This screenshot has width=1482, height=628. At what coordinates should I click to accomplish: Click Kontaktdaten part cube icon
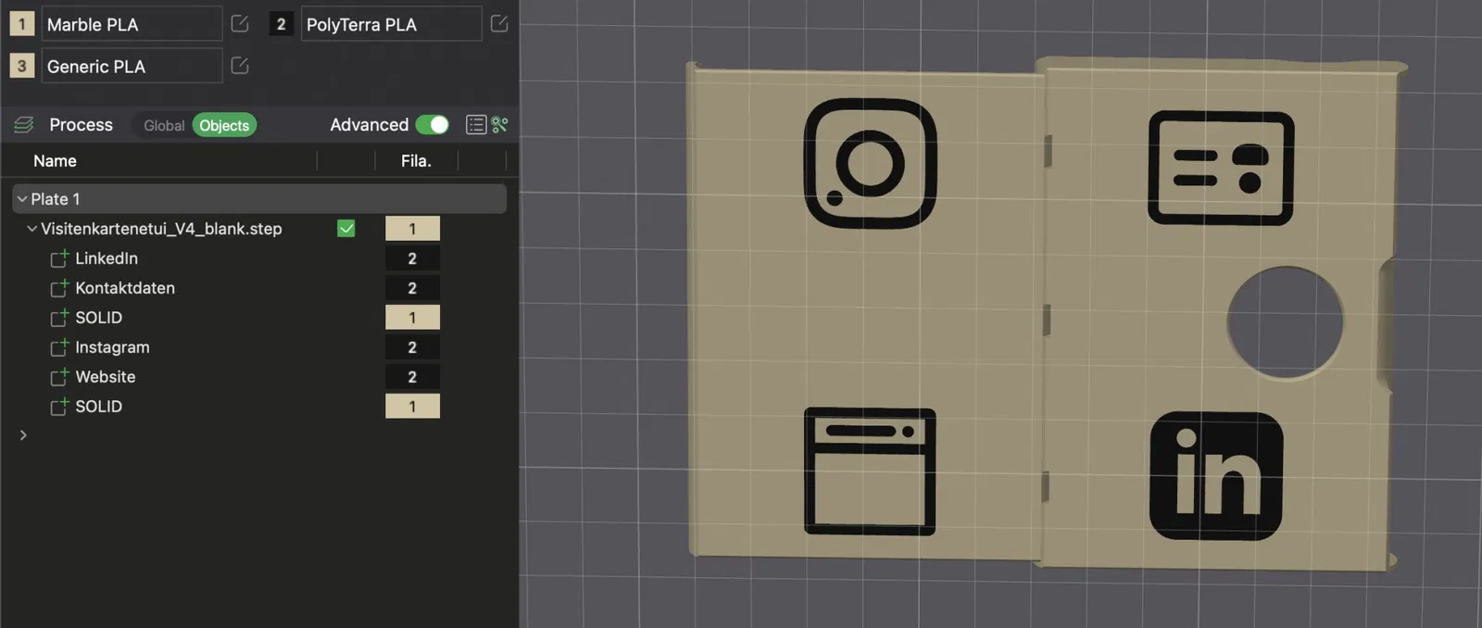59,288
